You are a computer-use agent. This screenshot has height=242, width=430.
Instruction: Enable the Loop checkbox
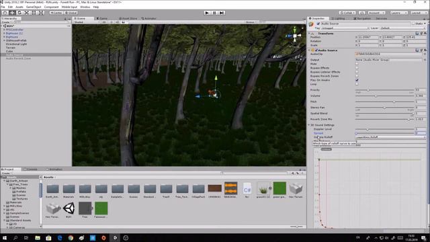click(357, 84)
